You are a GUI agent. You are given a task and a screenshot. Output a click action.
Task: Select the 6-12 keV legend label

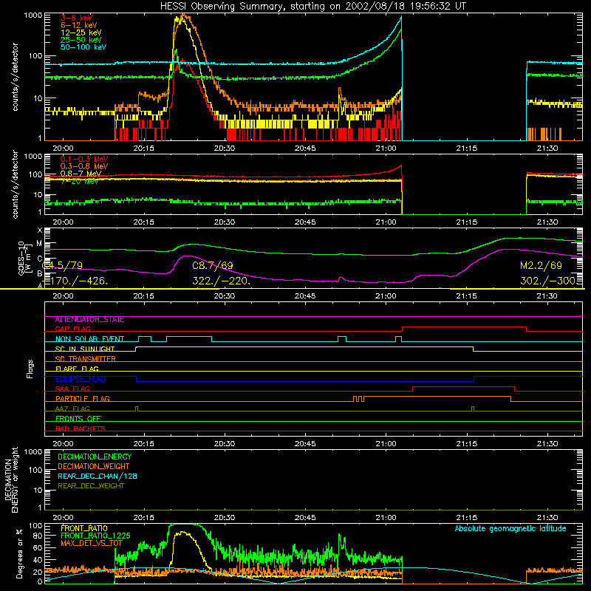coord(79,25)
